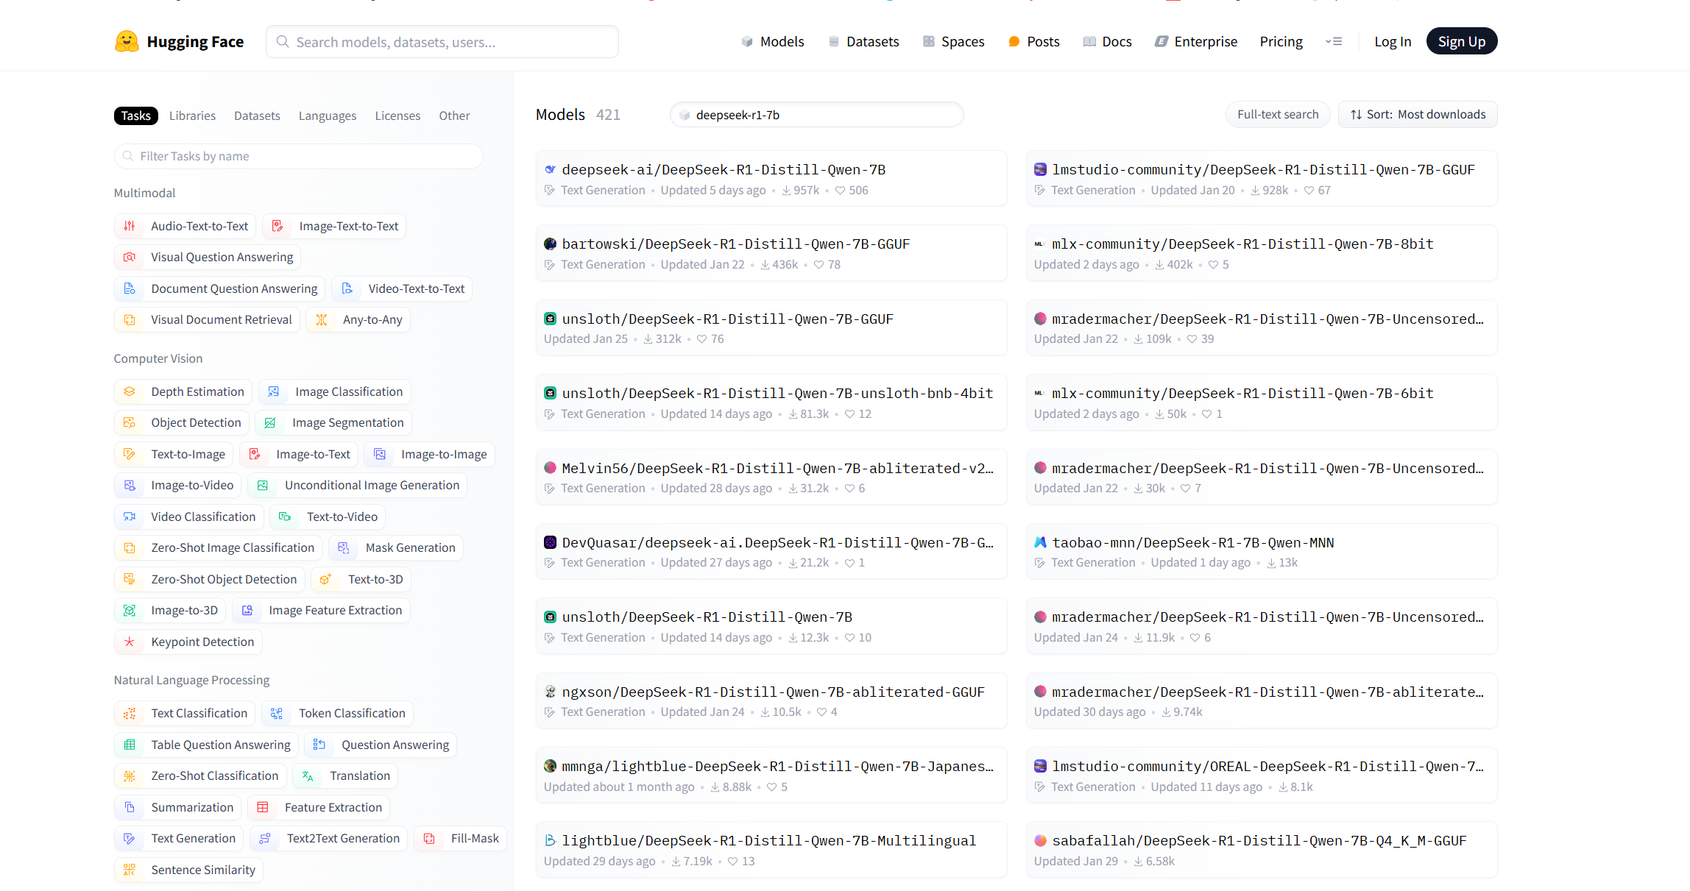
Task: Switch to the Datasets filter tab
Action: 257,116
